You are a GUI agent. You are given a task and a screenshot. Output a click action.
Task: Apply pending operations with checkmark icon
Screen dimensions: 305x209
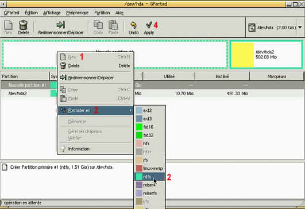pos(149,25)
